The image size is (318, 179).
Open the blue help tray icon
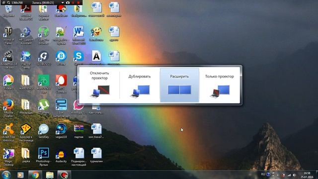(268, 175)
